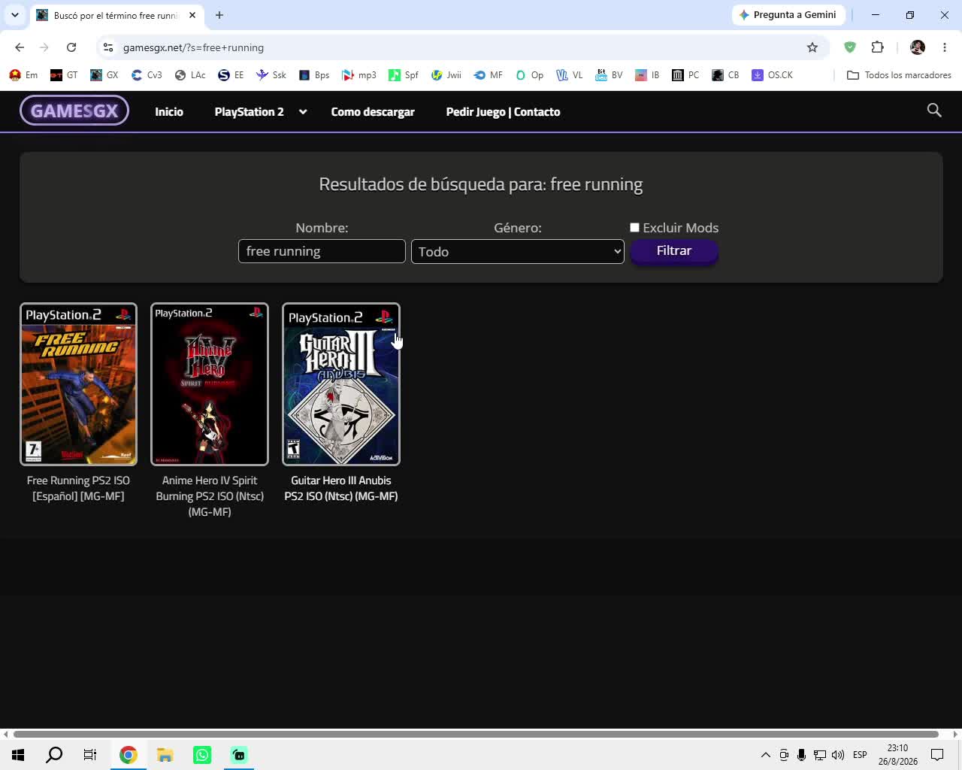Toggle the Excluir Mods checkbox
Viewport: 962px width, 770px height.
[x=634, y=227]
